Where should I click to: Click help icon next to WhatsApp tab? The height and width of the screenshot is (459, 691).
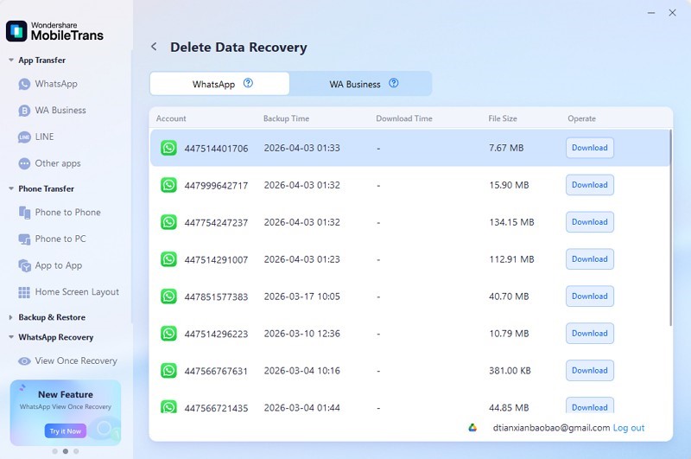tap(248, 84)
